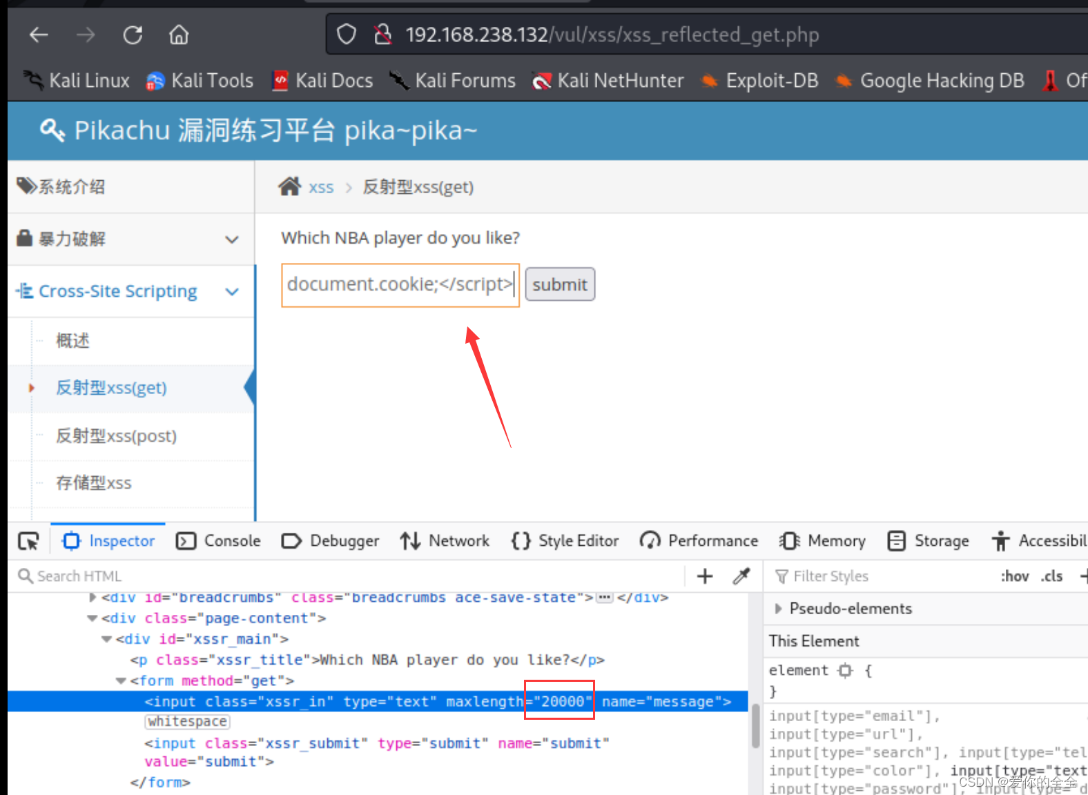Collapse the page-content div node

(93, 618)
